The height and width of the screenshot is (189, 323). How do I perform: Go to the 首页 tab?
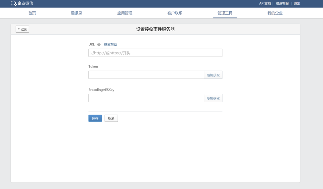tap(32, 13)
